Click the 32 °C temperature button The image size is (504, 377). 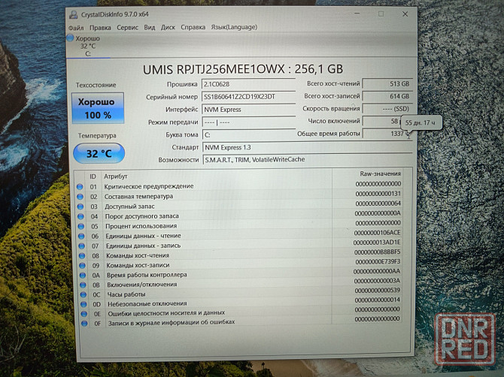click(99, 153)
